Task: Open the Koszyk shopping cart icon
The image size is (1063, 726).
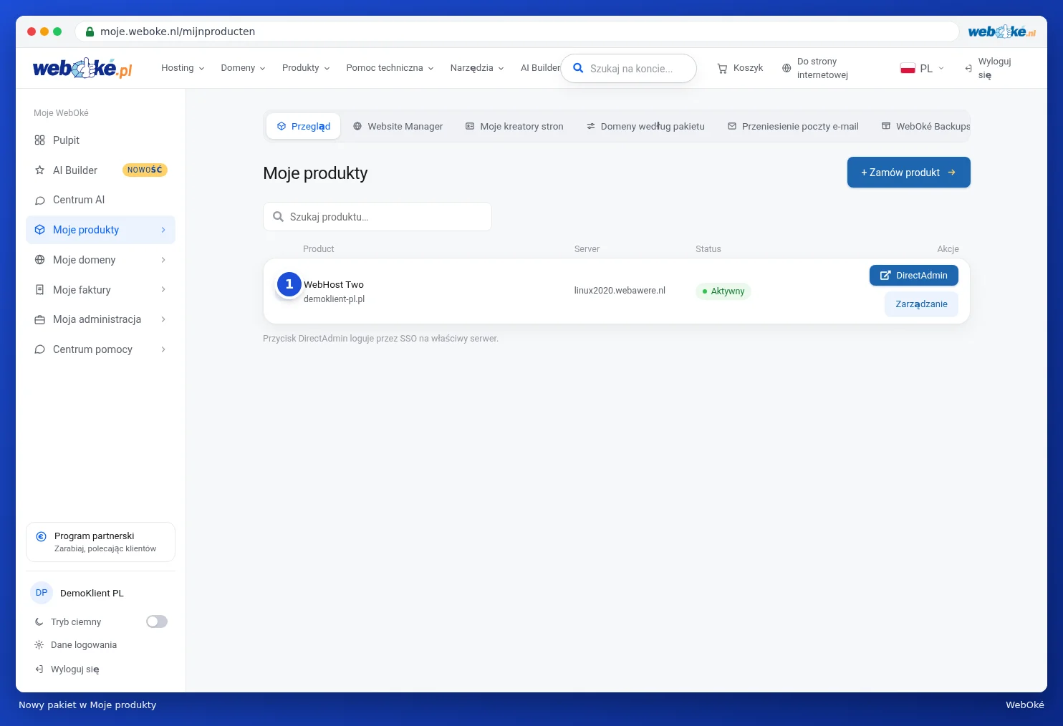Action: 722,68
